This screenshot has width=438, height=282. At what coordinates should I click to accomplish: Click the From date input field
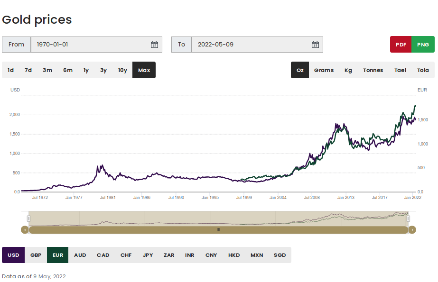click(x=90, y=45)
